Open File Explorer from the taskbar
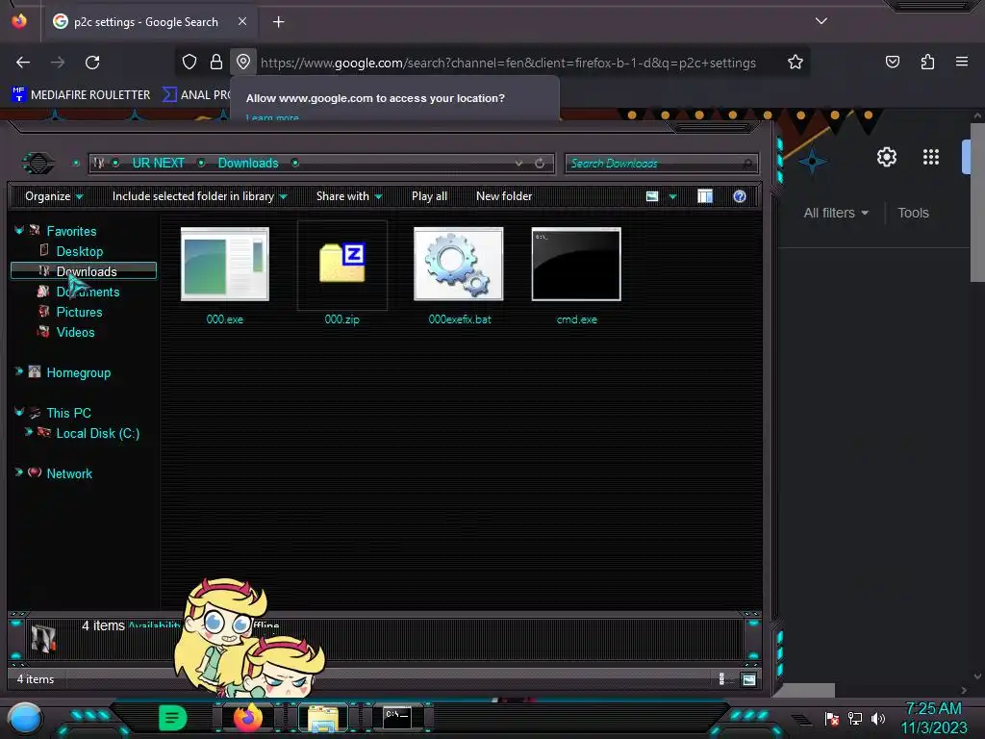The height and width of the screenshot is (739, 985). point(323,718)
